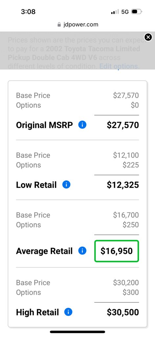Tap the $30,500 High Retail total
Screen dimensions: 155x337
coord(123,312)
